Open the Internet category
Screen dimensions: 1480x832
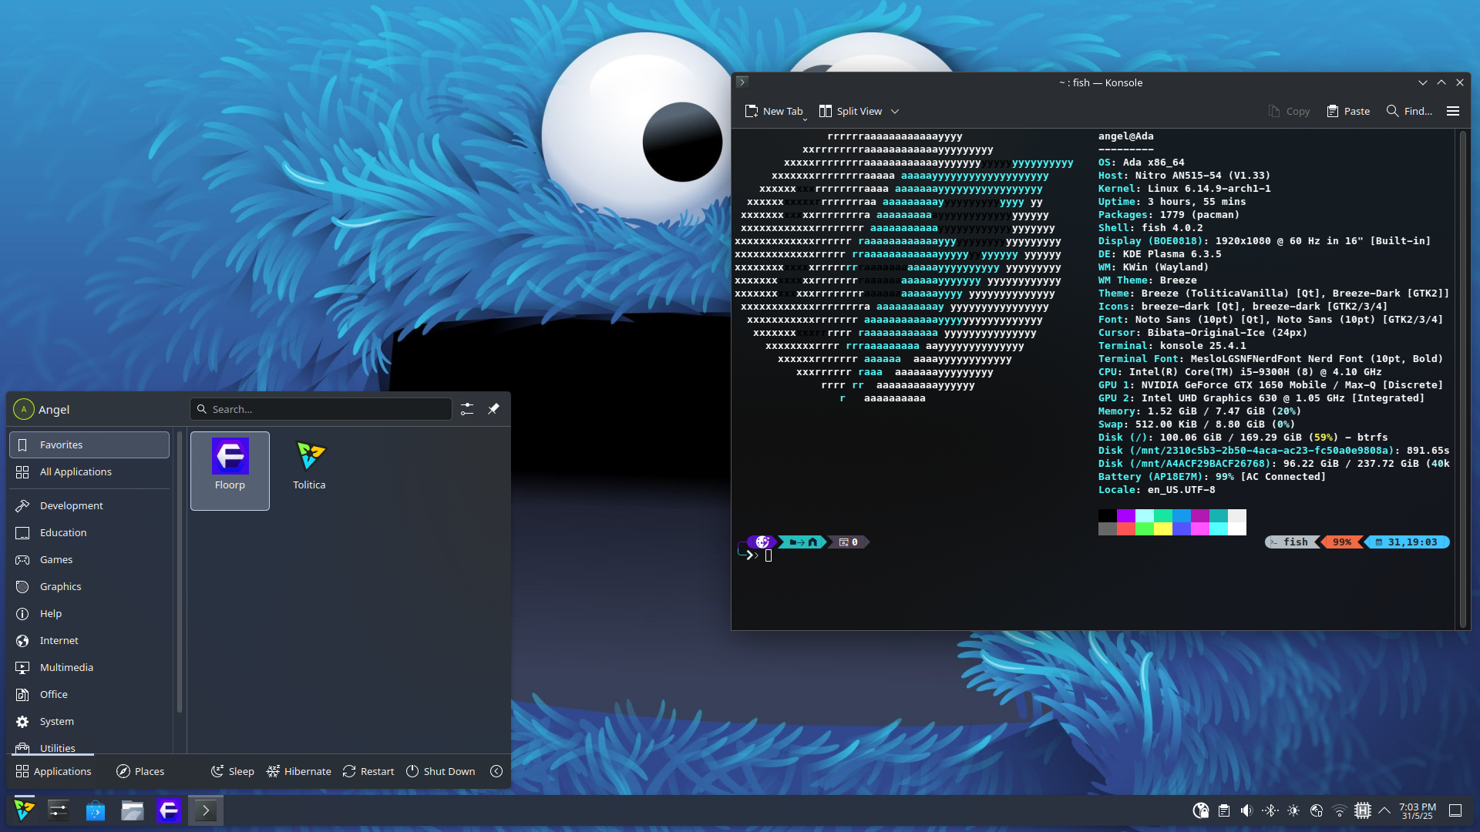(89, 640)
